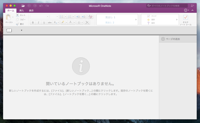Click the 書式 format painter button
Viewport: 200px width, 123px height.
click(20, 24)
